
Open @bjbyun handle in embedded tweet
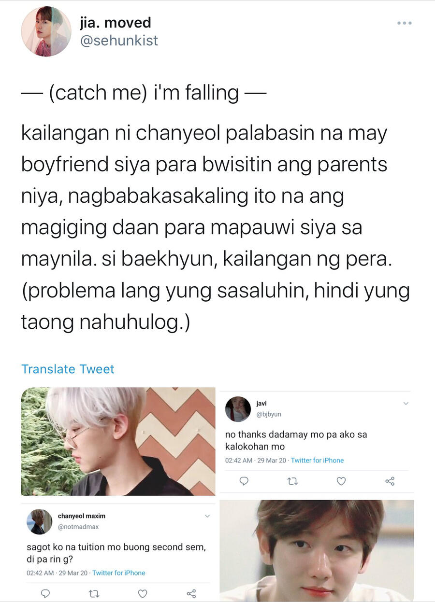269,414
